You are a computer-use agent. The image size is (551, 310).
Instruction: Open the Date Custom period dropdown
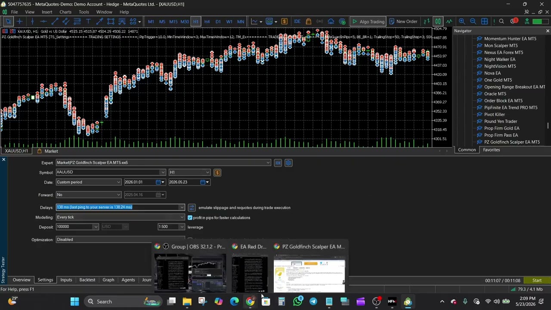click(118, 182)
